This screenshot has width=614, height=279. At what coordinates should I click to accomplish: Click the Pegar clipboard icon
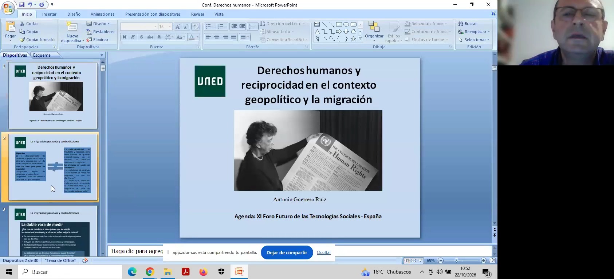click(11, 27)
